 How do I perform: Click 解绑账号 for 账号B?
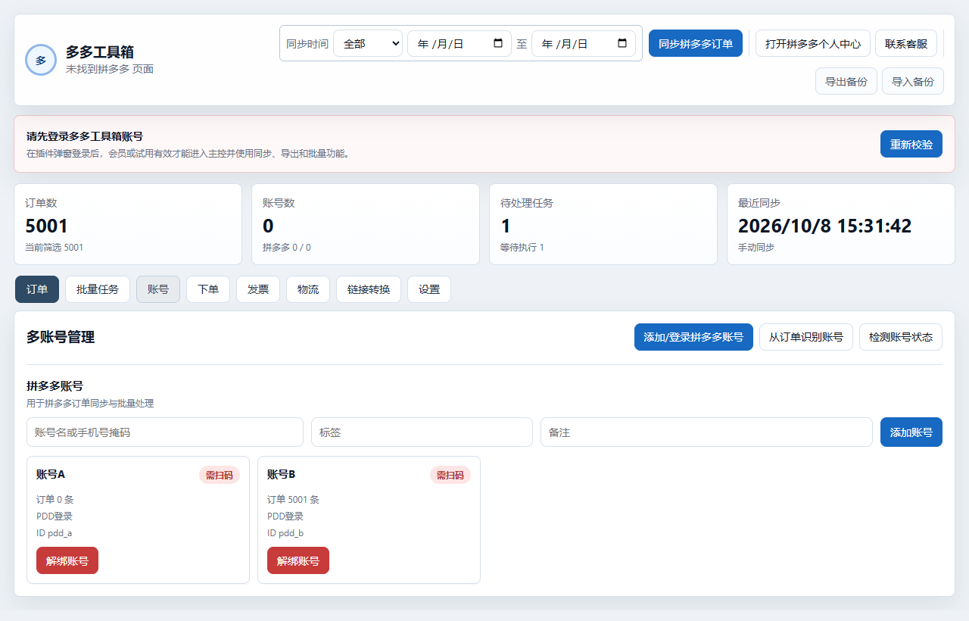click(x=298, y=560)
